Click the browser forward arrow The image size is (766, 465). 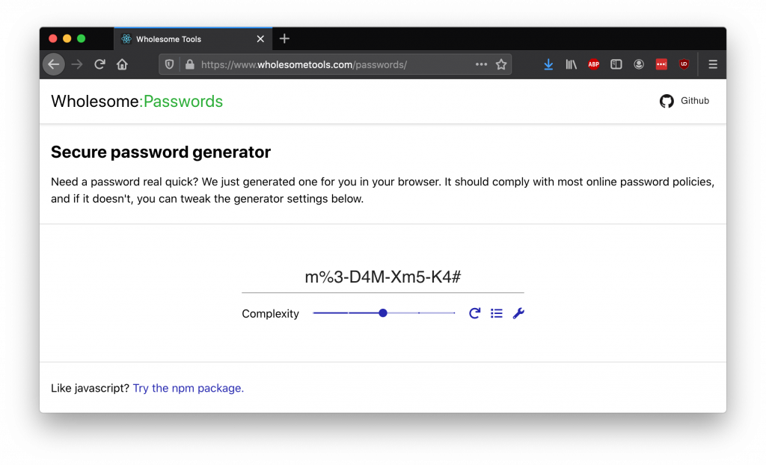click(x=77, y=64)
